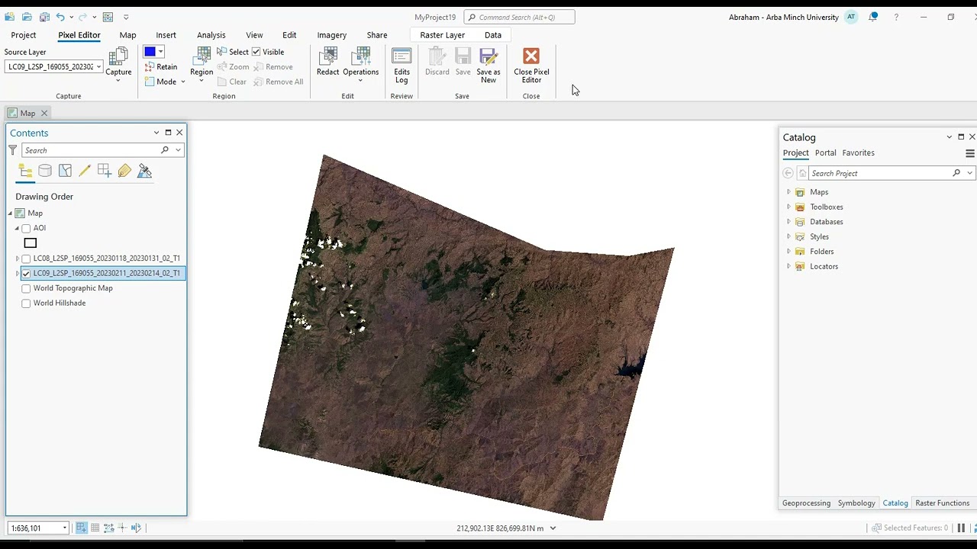Click the Select region button
The height and width of the screenshot is (549, 977).
click(x=232, y=52)
